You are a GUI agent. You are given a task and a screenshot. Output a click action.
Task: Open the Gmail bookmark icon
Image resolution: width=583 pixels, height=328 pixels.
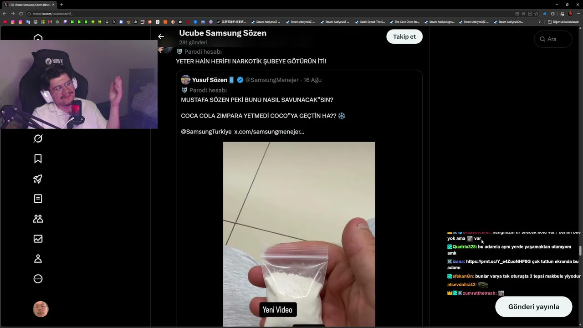[51, 22]
